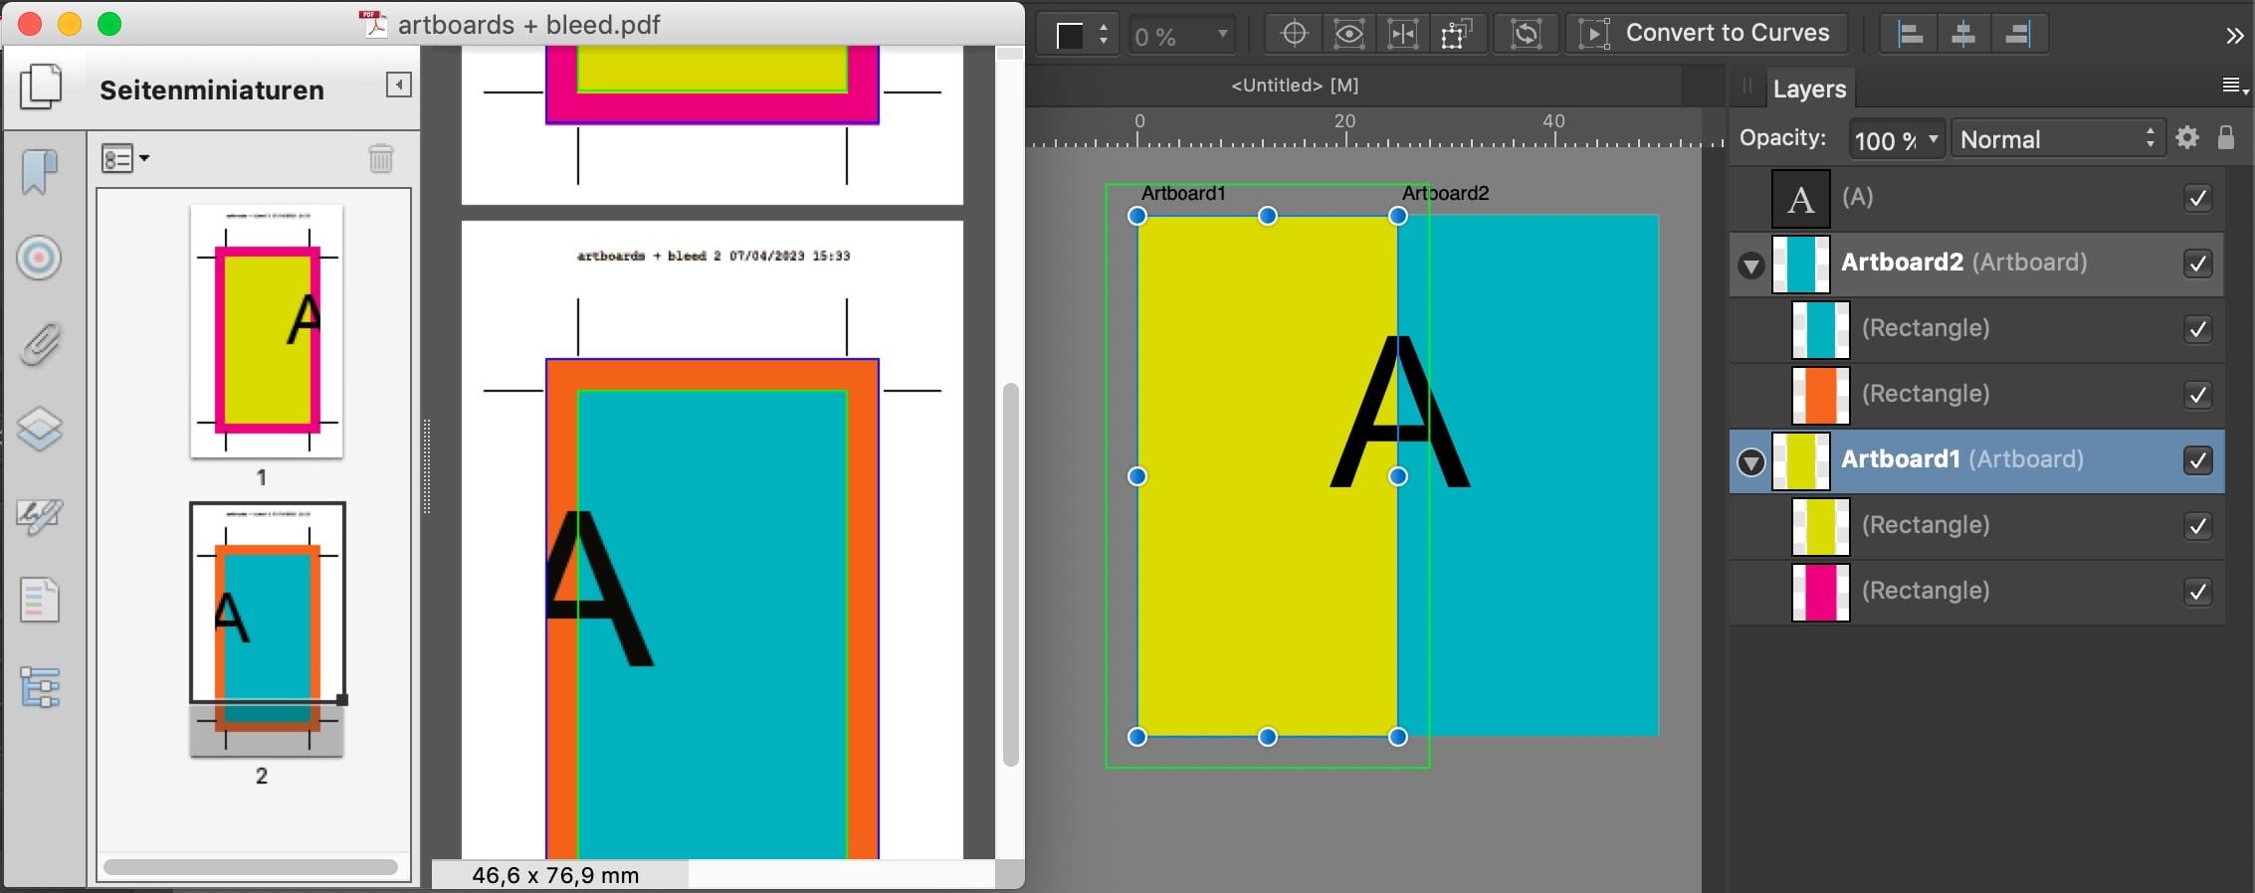Open the Signatures pen panel

40,516
